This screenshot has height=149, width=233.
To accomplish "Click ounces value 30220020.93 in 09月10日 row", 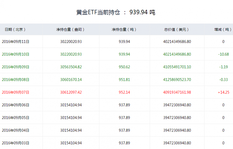I will coord(71,54).
